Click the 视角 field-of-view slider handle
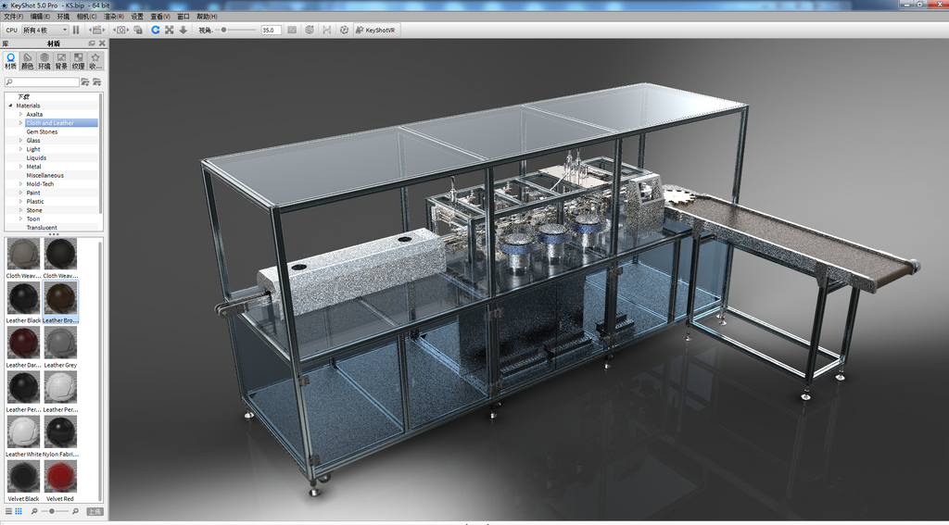The image size is (949, 525). point(224,30)
